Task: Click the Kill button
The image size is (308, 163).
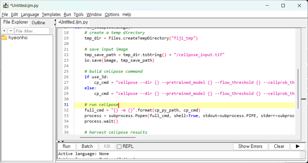Action: point(107,146)
